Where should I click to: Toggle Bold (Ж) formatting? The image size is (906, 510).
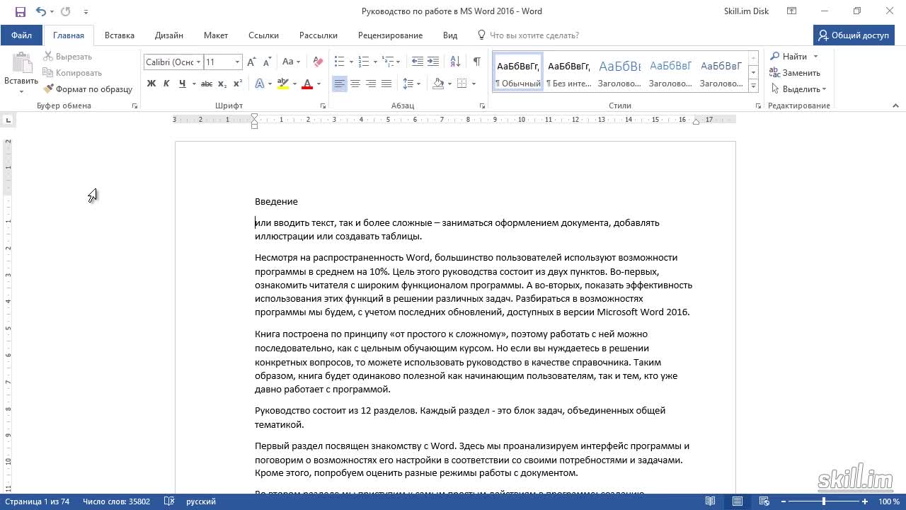(151, 84)
